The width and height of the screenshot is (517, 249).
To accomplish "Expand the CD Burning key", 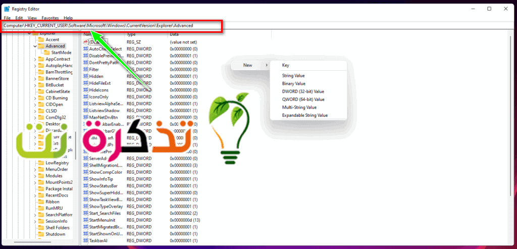I will tap(35, 98).
